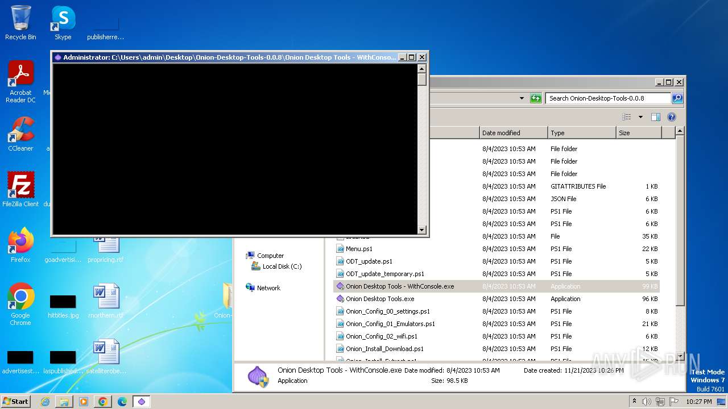This screenshot has height=409, width=728.
Task: Launch CCleaner from the desktop
Action: 20,134
